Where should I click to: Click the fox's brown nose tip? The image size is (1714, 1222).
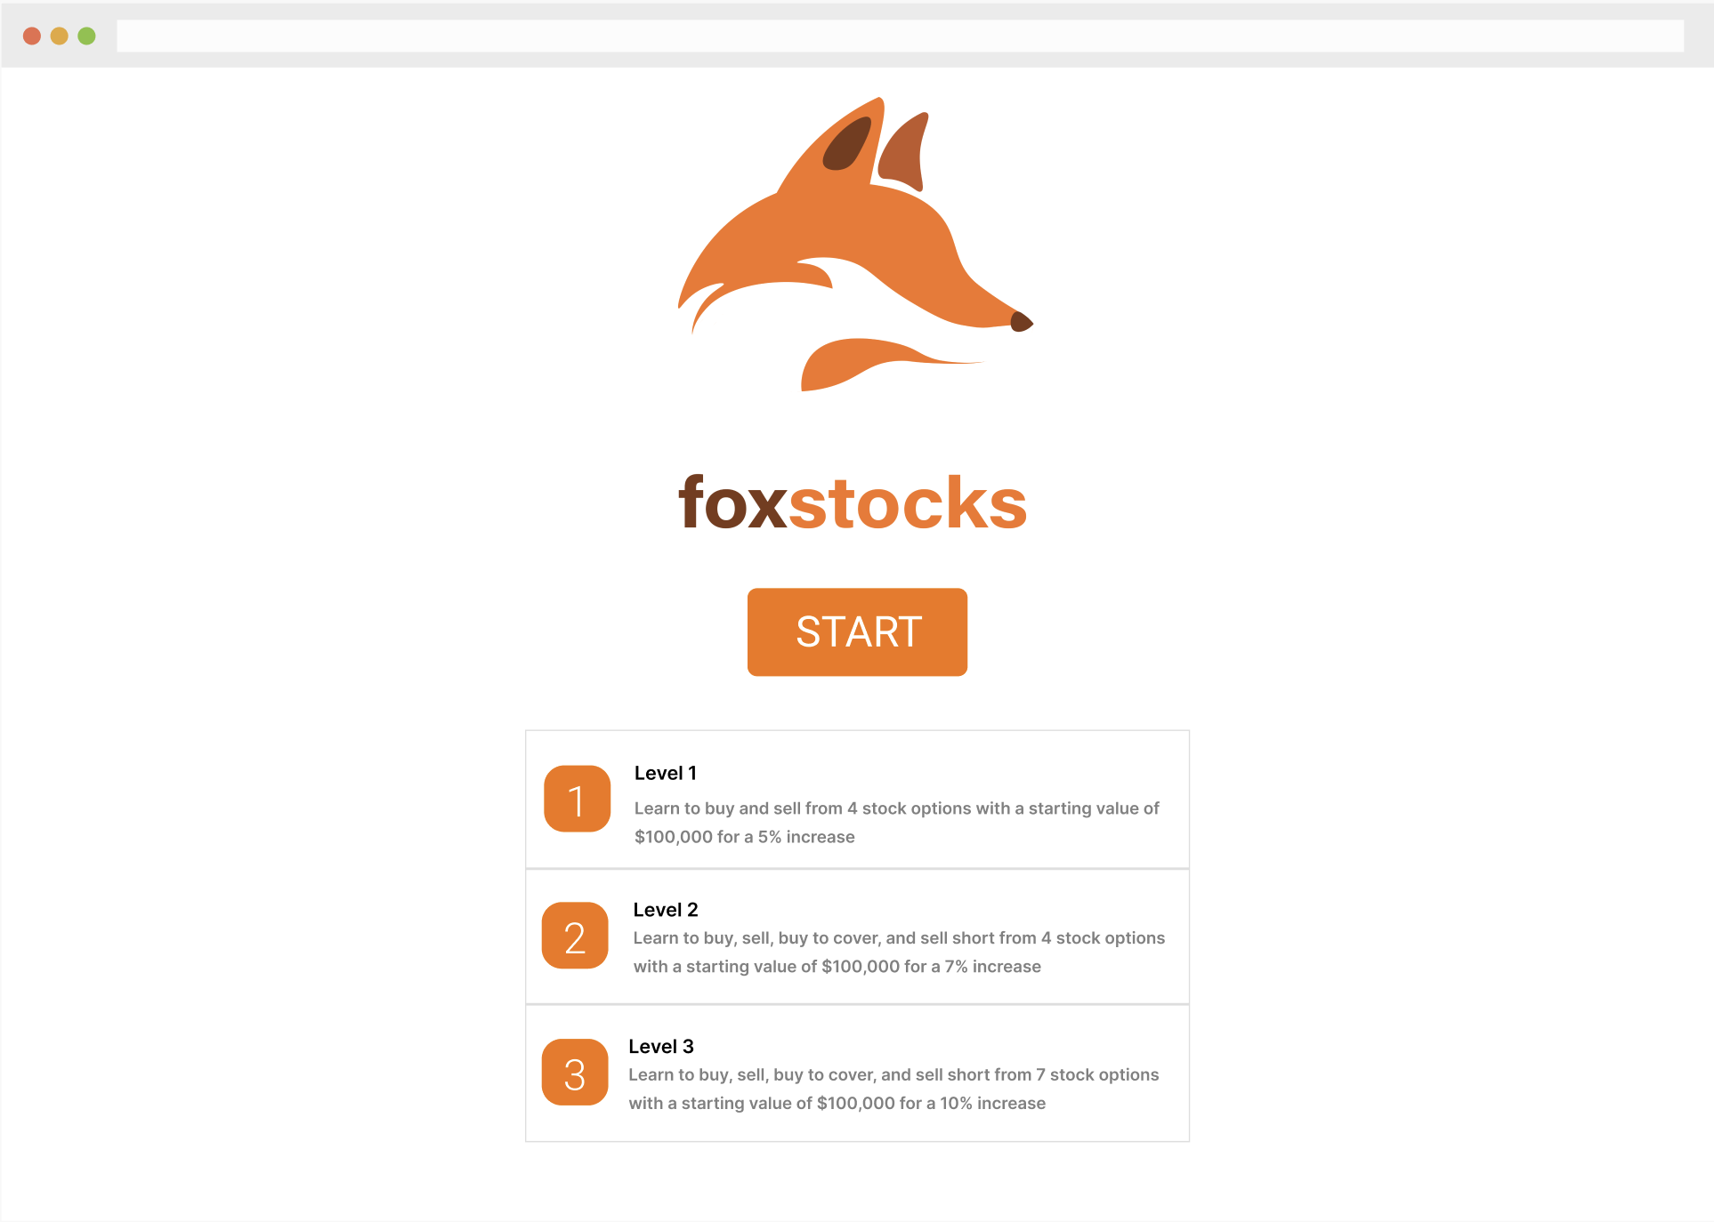coord(1021,322)
